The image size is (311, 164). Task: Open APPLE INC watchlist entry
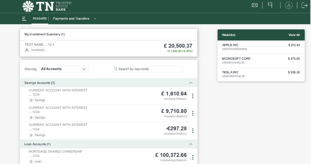point(261,47)
